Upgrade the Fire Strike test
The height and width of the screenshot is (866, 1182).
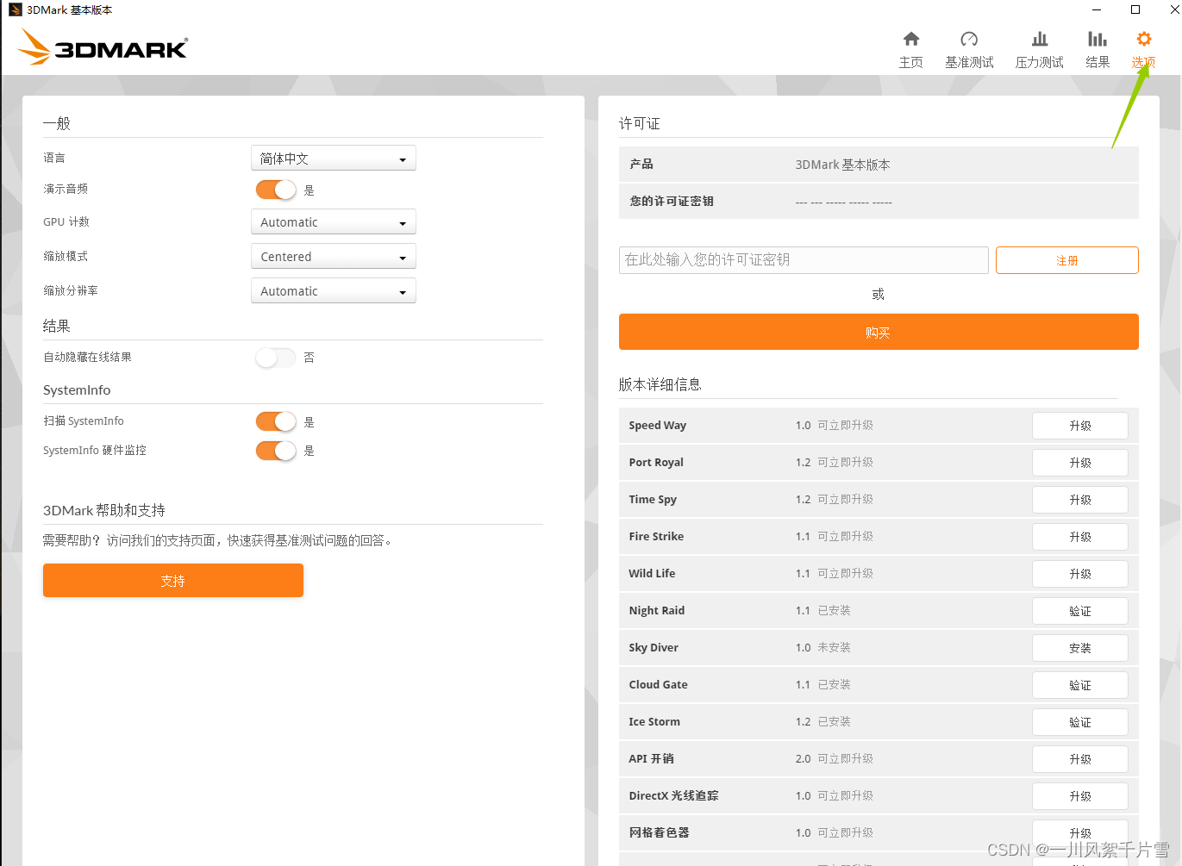coord(1080,537)
